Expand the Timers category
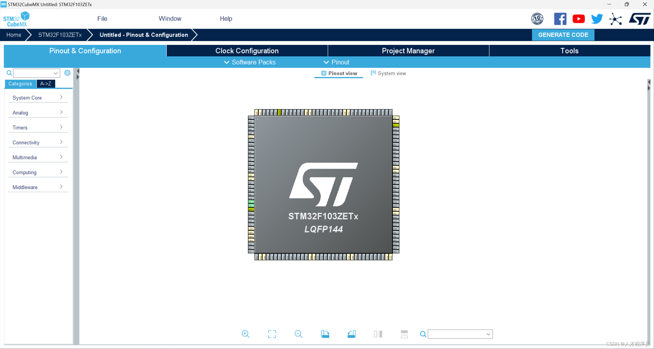The width and height of the screenshot is (654, 349). pyautogui.click(x=38, y=127)
